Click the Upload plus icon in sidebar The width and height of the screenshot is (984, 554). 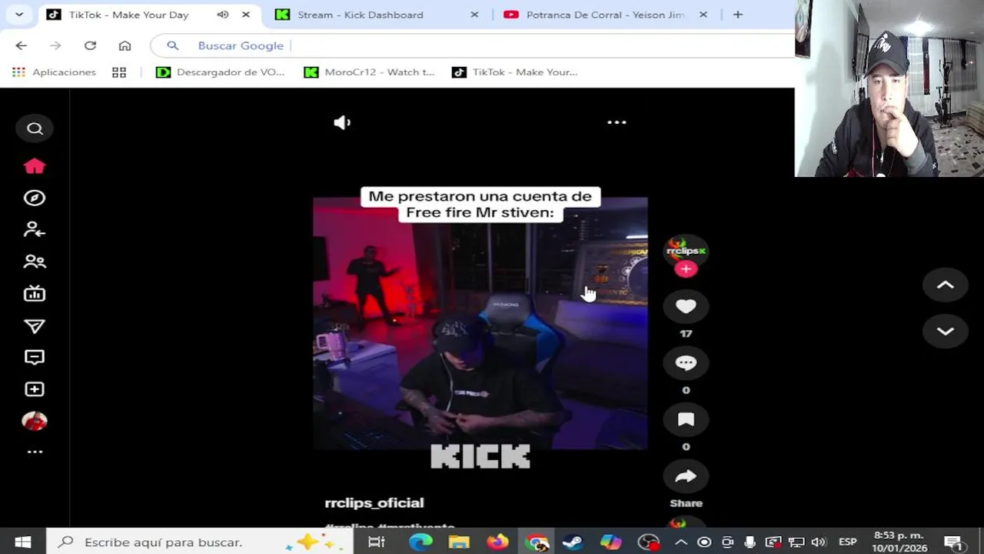click(x=35, y=389)
